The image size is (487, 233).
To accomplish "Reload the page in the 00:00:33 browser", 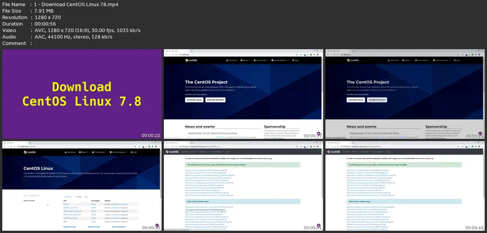I will pos(11,146).
